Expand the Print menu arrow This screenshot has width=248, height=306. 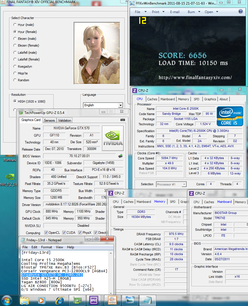coord(164,12)
